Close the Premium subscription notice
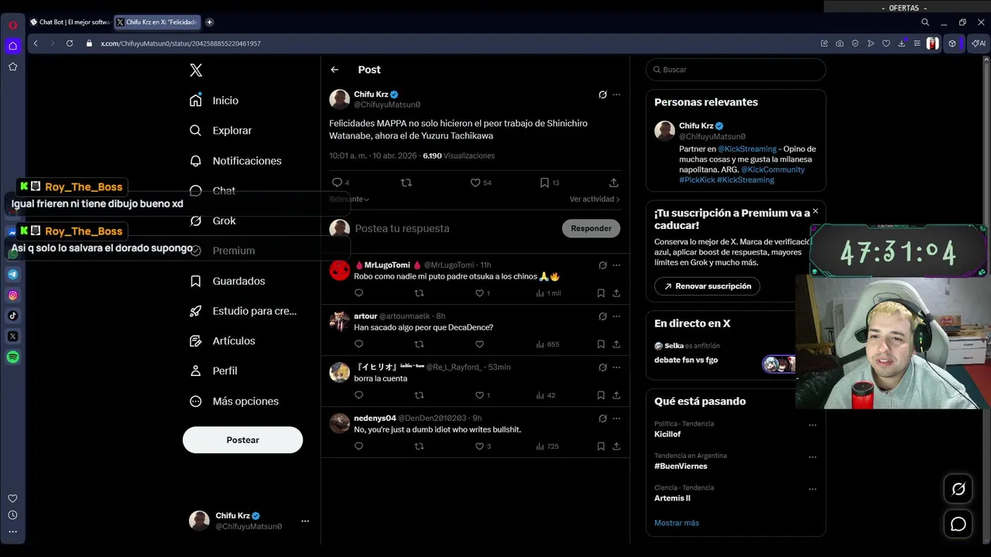Viewport: 991px width, 557px height. (815, 210)
